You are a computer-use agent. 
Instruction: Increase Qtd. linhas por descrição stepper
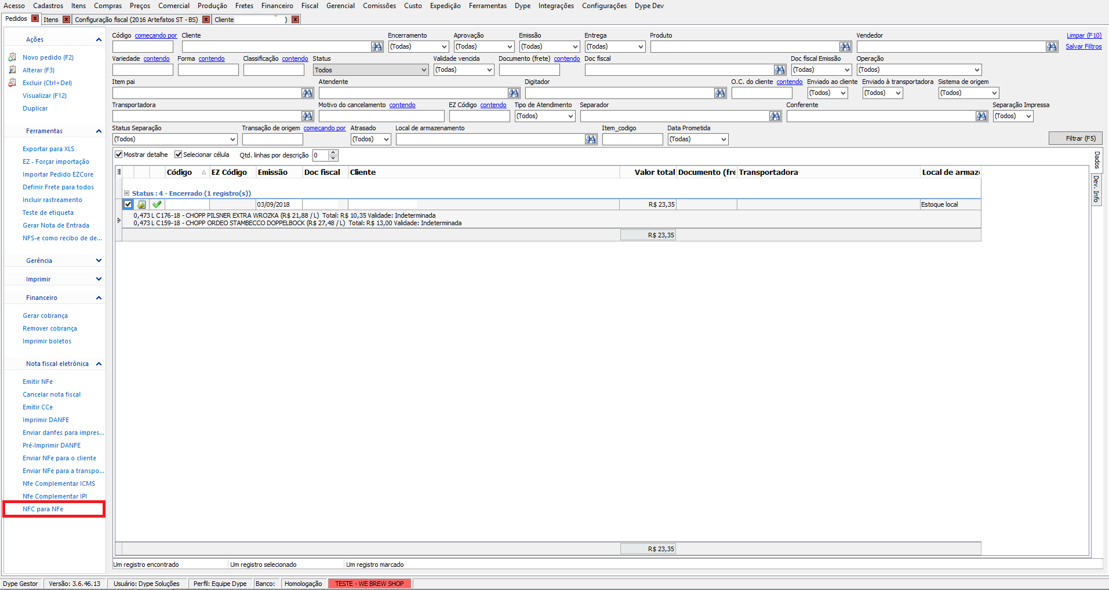tap(333, 153)
